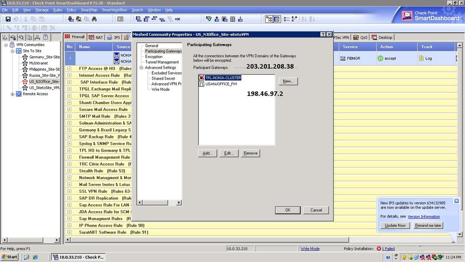Select Tunnel Management in the dialog tree

pyautogui.click(x=162, y=62)
